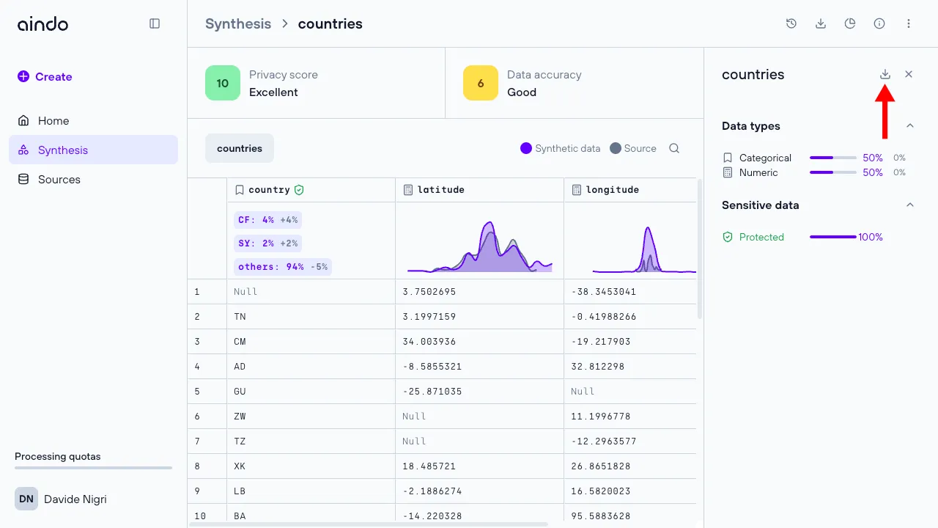This screenshot has height=528, width=938.
Task: Collapse the Sensitive data section
Action: (910, 205)
